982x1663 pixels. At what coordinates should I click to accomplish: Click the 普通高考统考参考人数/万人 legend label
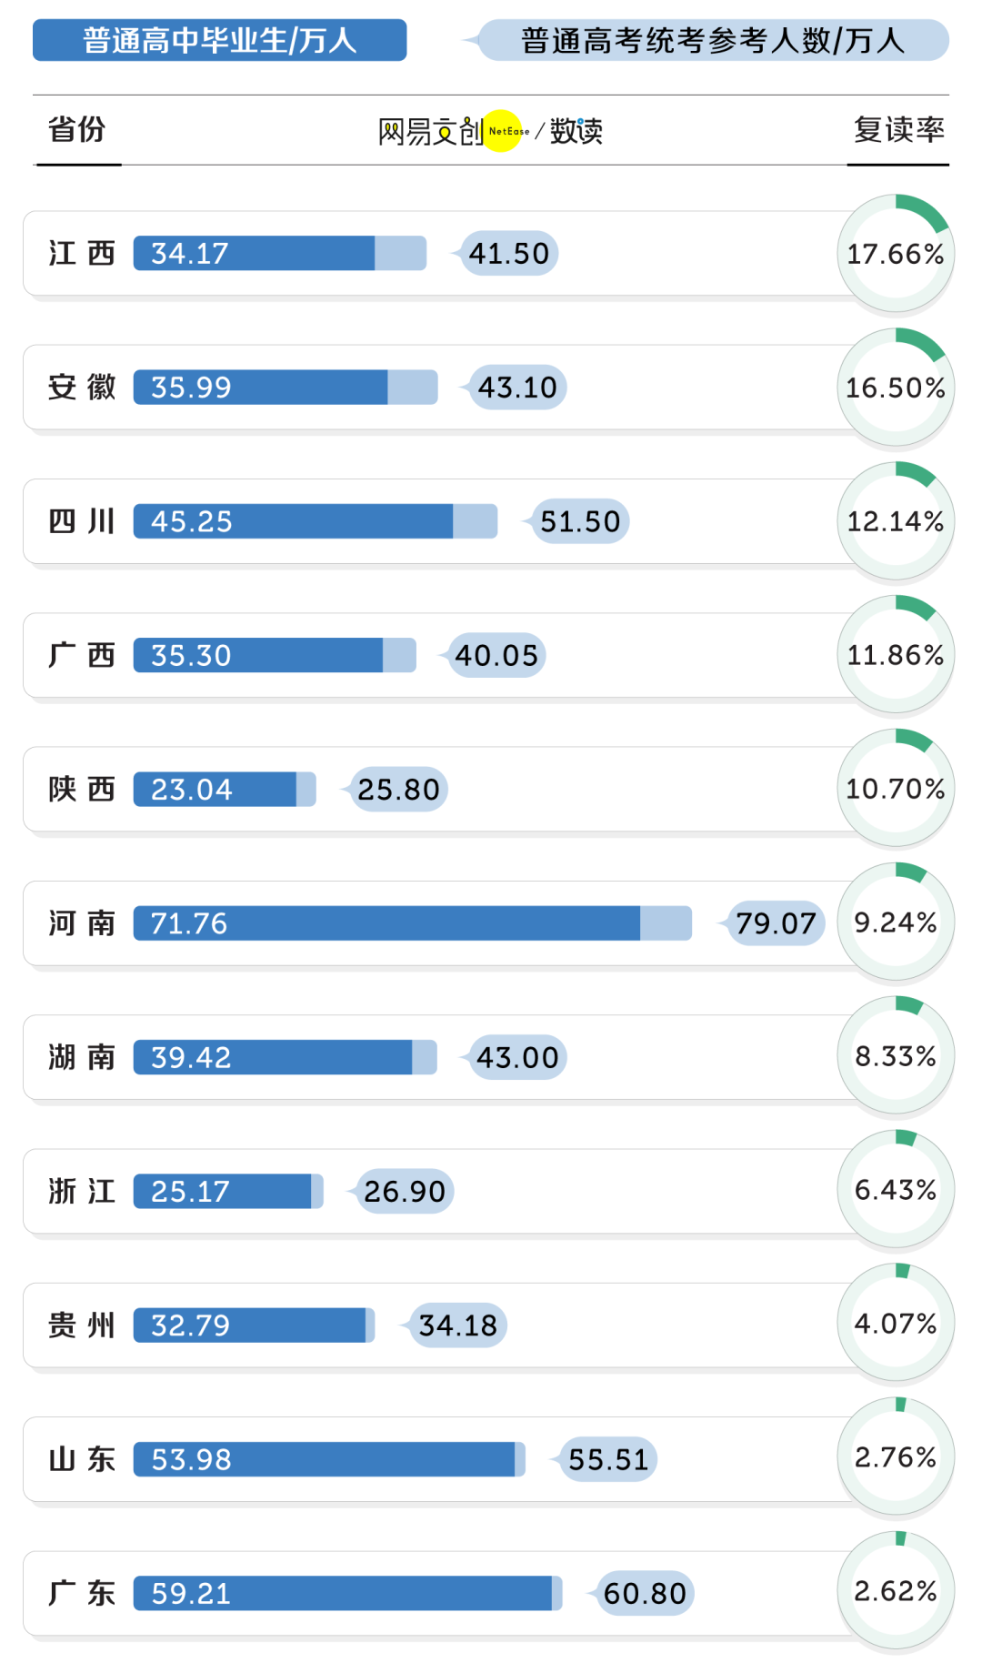pos(713,41)
